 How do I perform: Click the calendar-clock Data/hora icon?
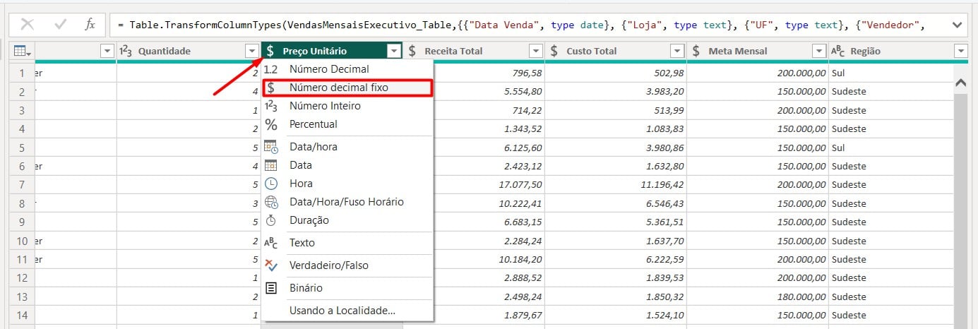pos(271,147)
